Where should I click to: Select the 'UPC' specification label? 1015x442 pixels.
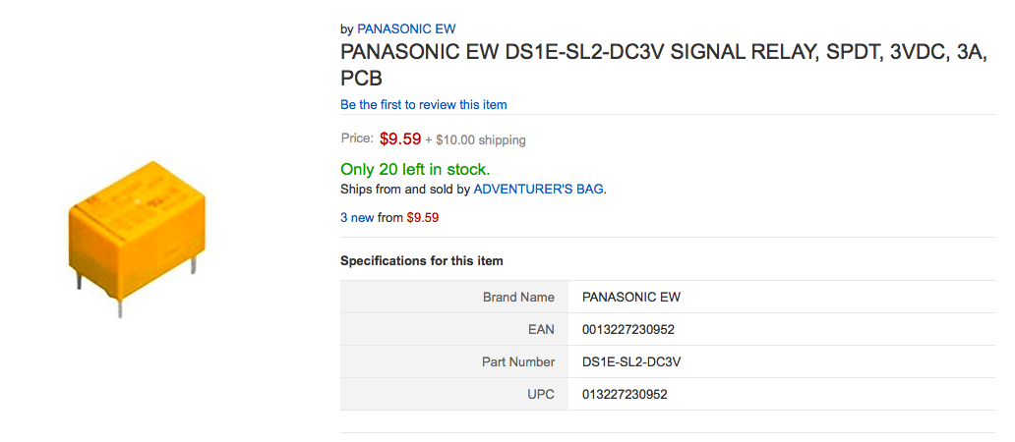coord(541,394)
